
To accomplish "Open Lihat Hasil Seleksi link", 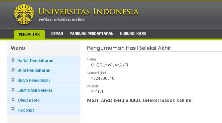I will [35, 90].
